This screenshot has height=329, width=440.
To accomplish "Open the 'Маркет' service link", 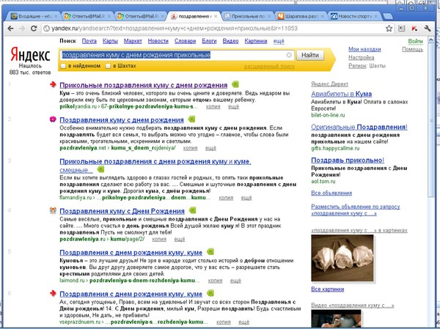I will pos(133,41).
